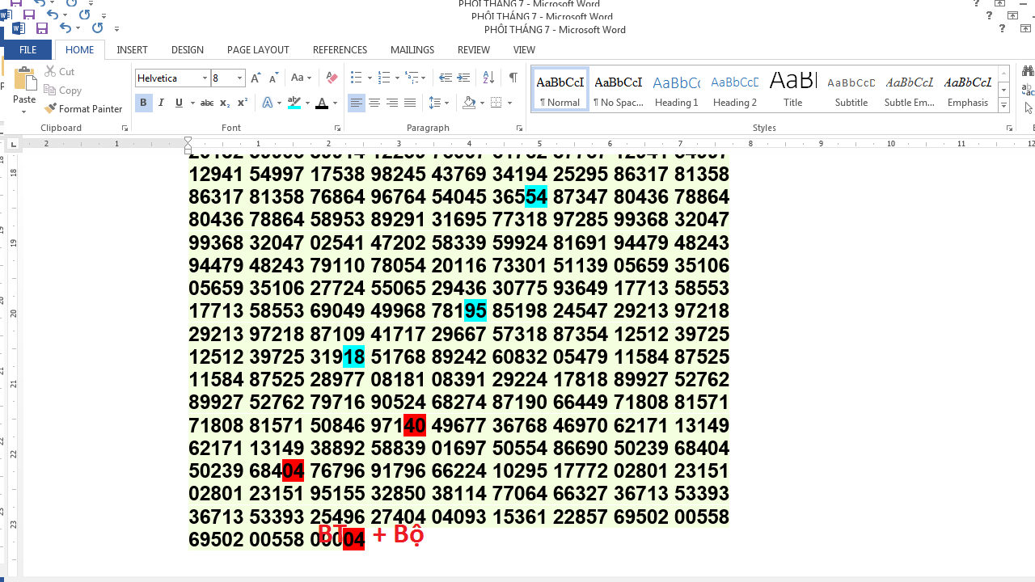Viewport: 1035px width, 582px height.
Task: Apply numbered list icon
Action: point(383,78)
